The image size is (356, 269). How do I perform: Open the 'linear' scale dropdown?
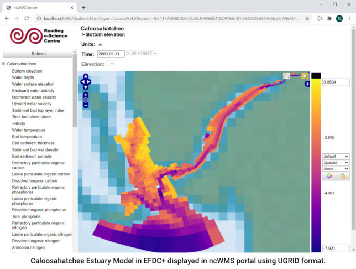336,168
